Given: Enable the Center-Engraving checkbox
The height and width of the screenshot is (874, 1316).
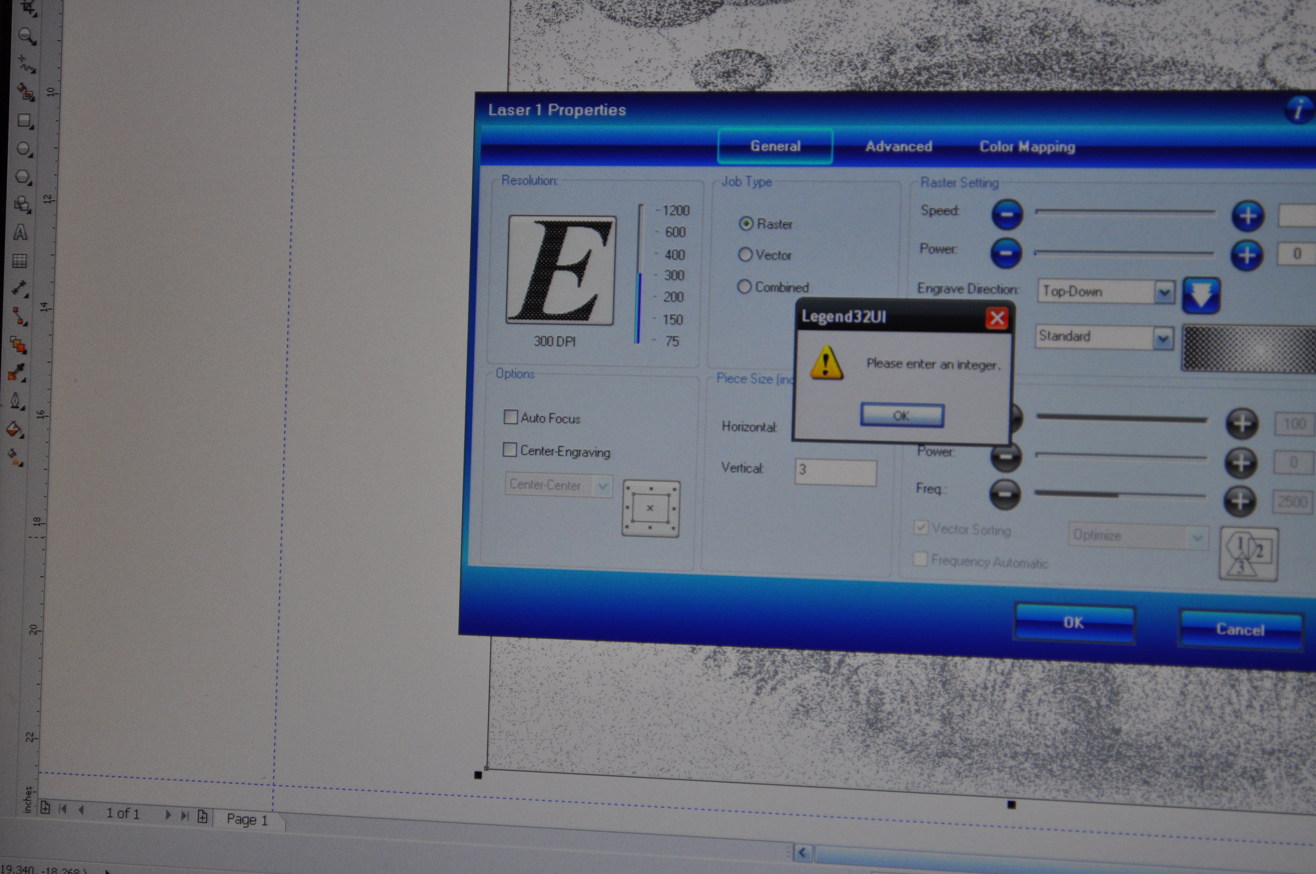Looking at the screenshot, I should [x=509, y=450].
